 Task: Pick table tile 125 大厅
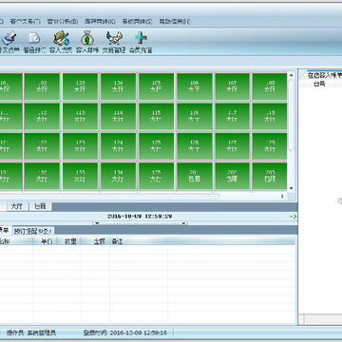157,146
